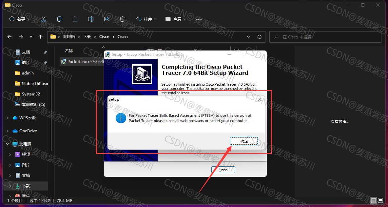Maximize the Cisco Explorer window

pos(363,5)
